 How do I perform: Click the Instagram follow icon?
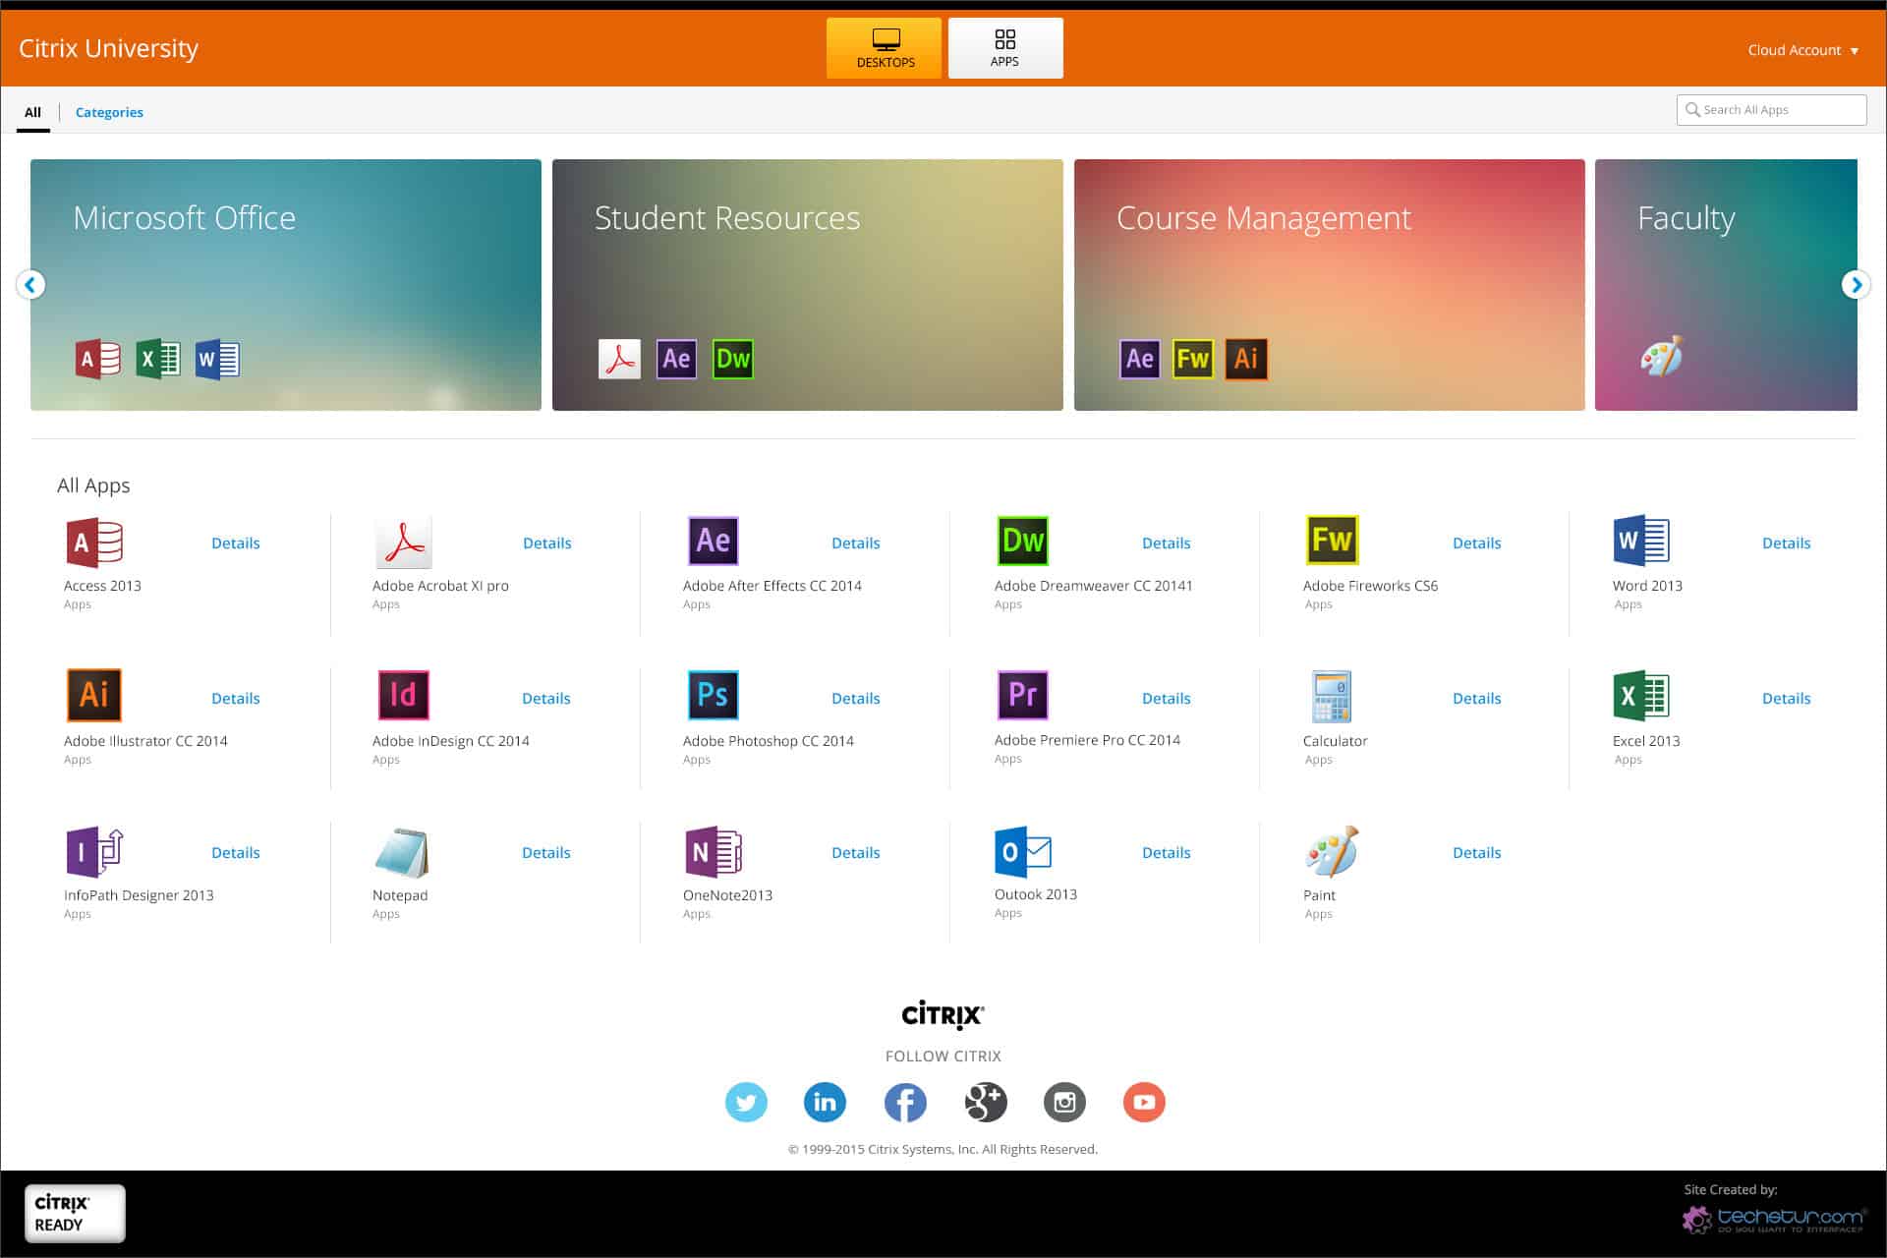pyautogui.click(x=1064, y=1102)
